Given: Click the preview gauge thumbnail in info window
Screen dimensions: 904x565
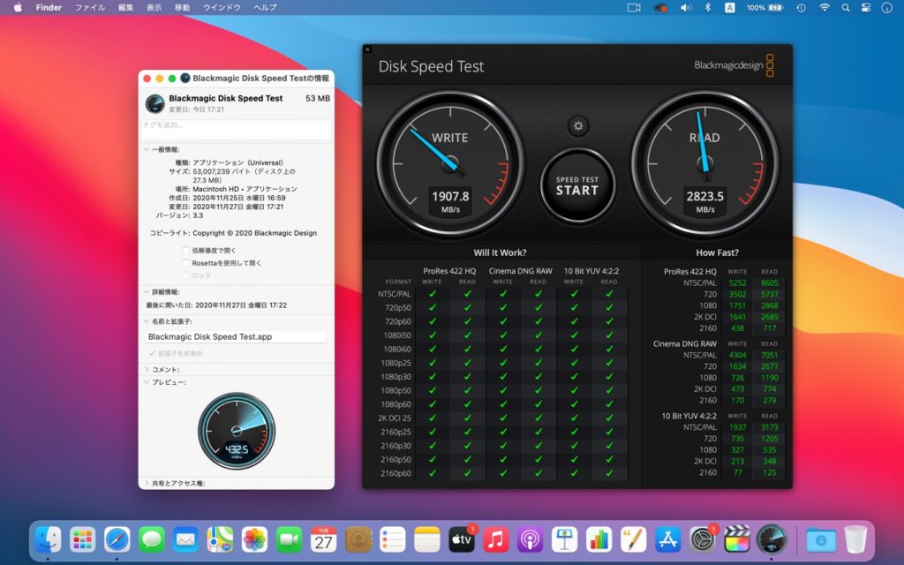Looking at the screenshot, I should pyautogui.click(x=237, y=431).
